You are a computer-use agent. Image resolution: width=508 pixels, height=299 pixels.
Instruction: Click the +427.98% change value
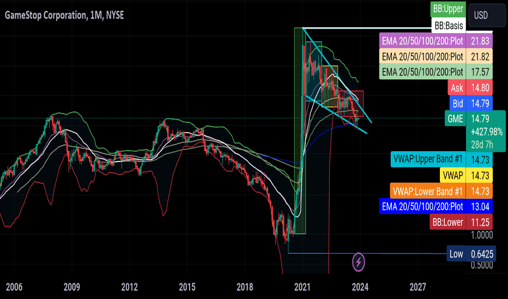tap(487, 132)
